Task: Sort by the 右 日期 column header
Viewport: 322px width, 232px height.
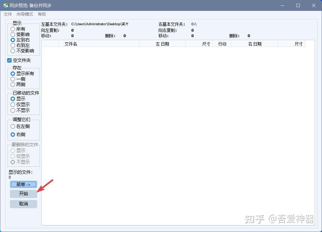Action: click(255, 44)
